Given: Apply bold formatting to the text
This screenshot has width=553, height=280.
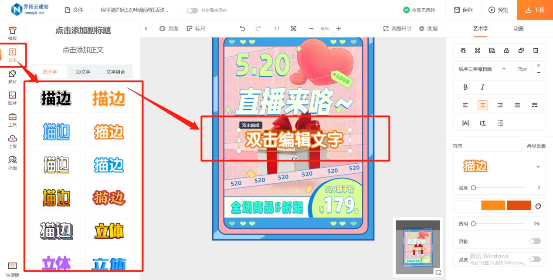Looking at the screenshot, I should [465, 87].
